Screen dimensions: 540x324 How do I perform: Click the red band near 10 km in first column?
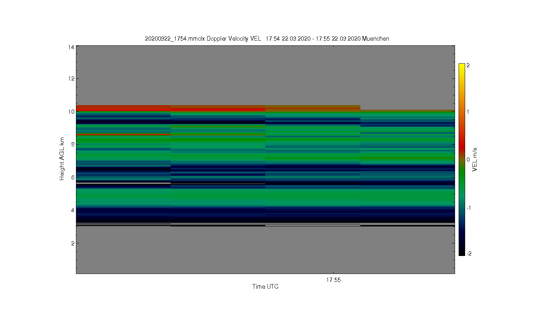click(x=123, y=108)
